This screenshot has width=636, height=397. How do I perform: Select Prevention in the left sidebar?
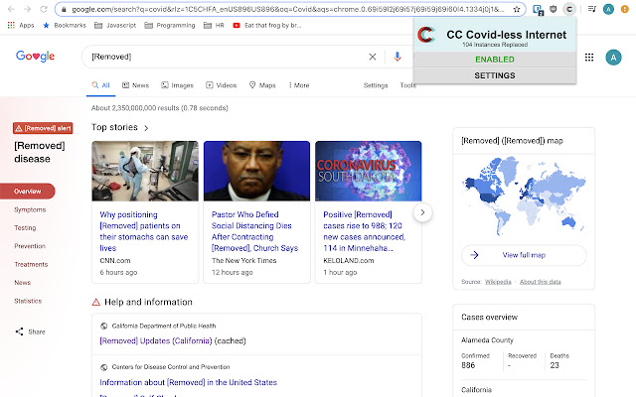click(30, 246)
